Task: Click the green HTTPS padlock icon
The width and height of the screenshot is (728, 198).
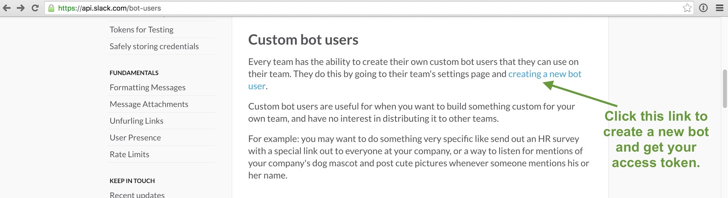Action: pos(51,8)
